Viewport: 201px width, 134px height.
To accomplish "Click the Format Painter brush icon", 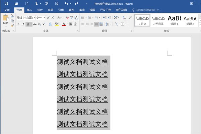I will 12,25.
